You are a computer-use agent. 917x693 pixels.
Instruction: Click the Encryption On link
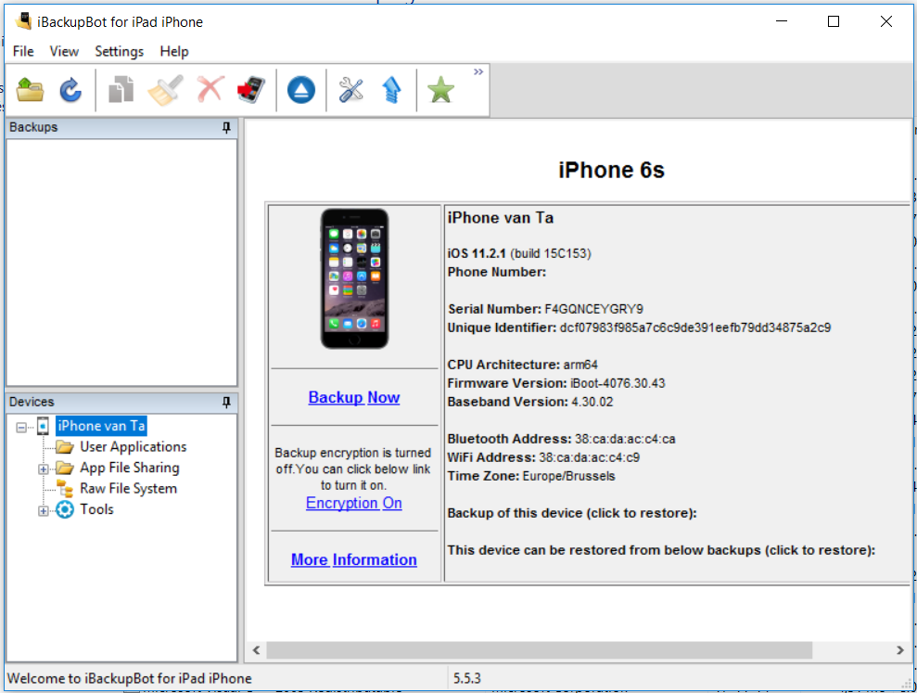pyautogui.click(x=353, y=503)
